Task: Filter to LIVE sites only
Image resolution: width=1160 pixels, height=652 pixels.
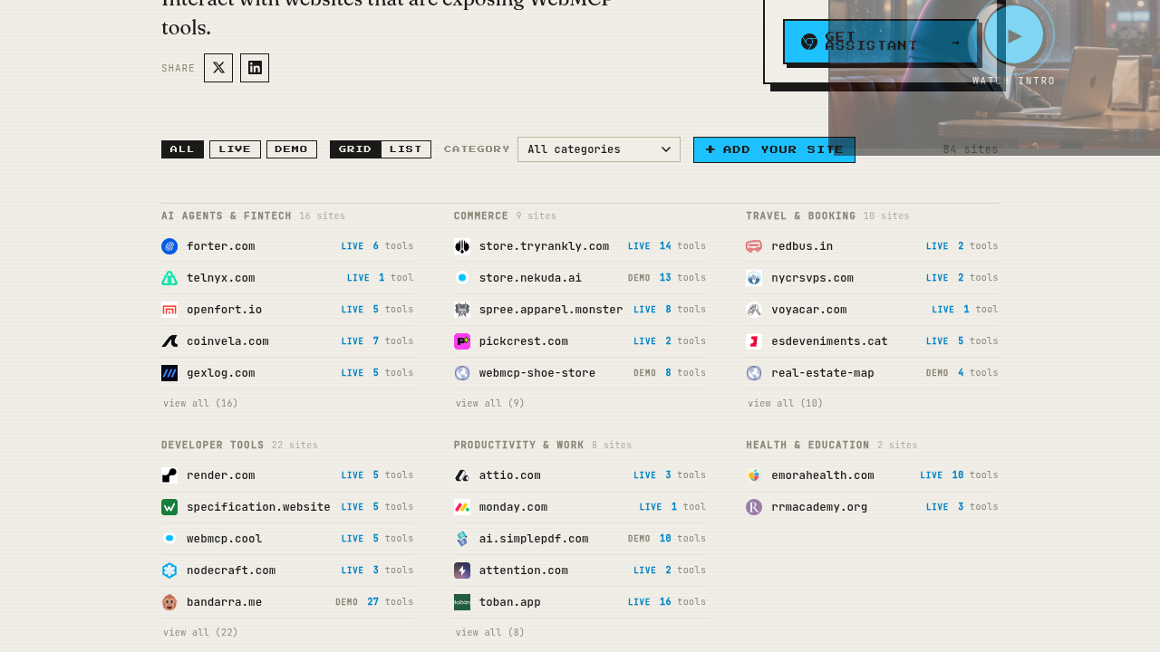Action: click(x=235, y=149)
